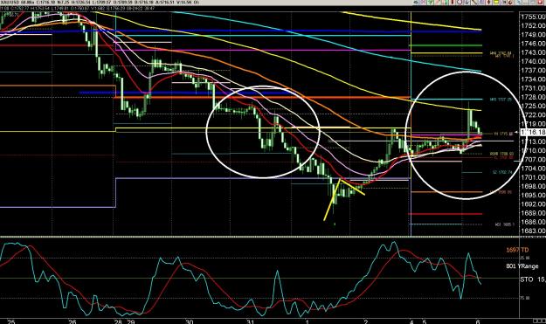Select the 1737.00 price axis label
Screen dimensions: 546x324
coord(533,70)
